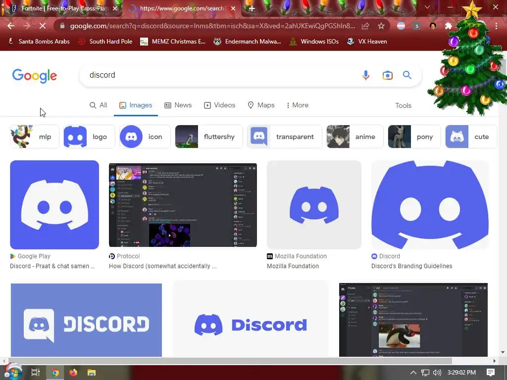
Task: Switch to the Videos tab
Action: (219, 105)
